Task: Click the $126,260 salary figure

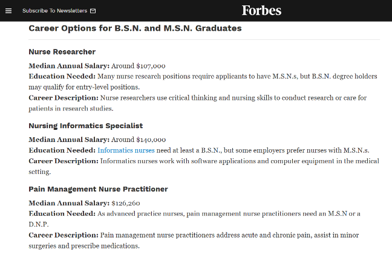Action: coord(126,203)
